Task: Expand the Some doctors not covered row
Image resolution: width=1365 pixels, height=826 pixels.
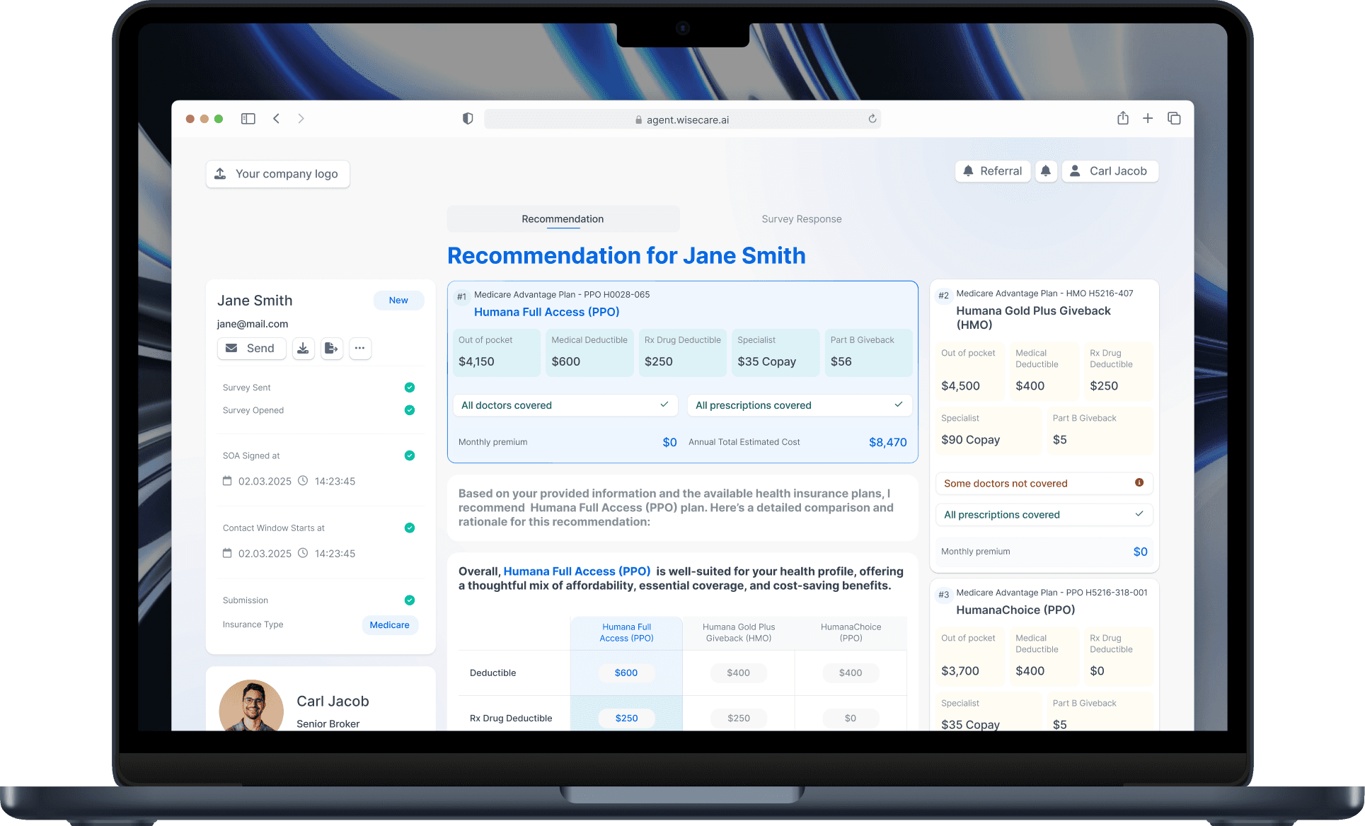Action: (x=1044, y=484)
